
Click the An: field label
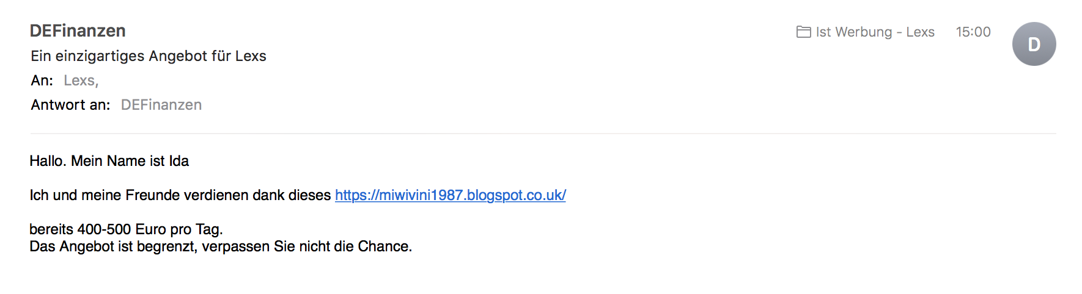[x=42, y=81]
